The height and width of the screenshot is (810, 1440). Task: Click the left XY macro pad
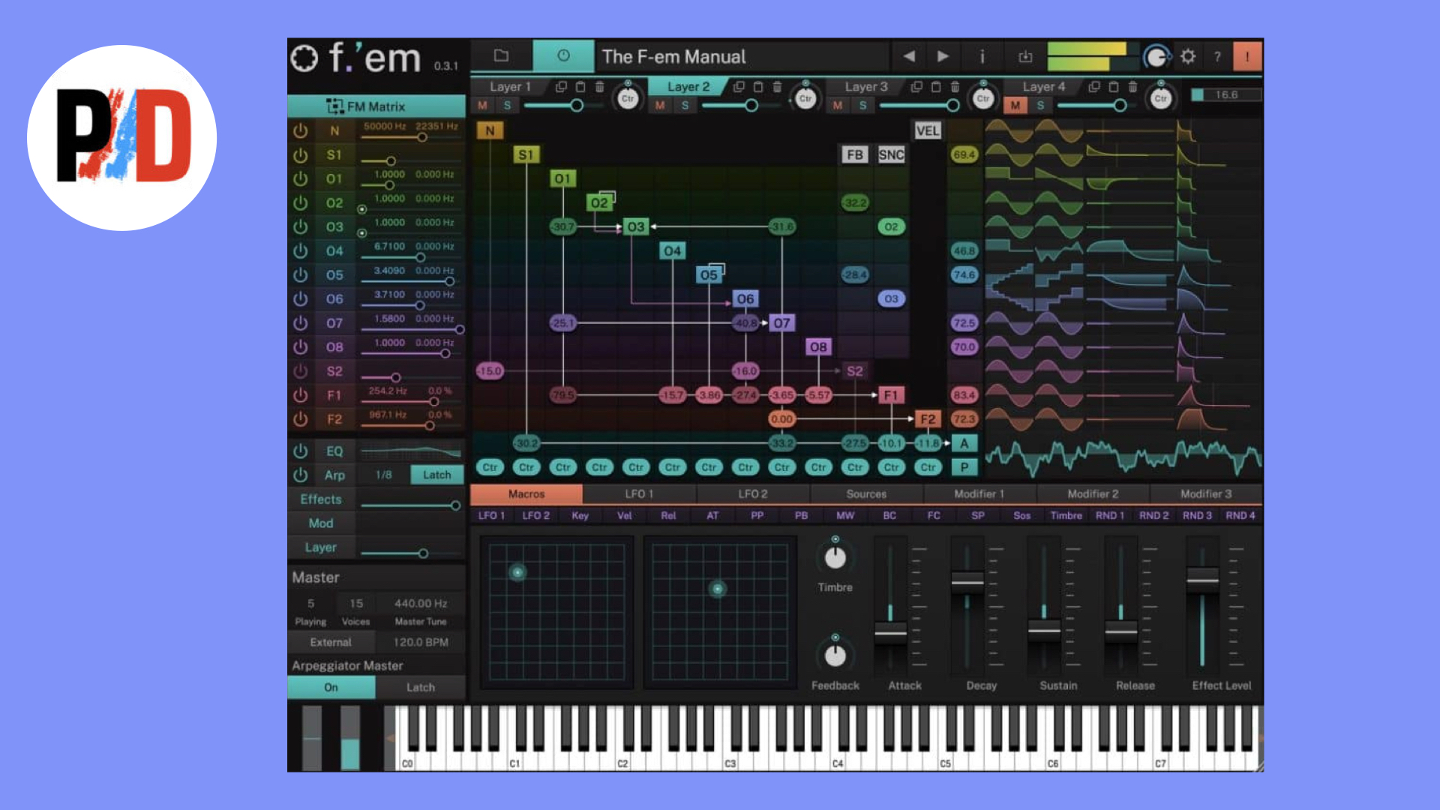tap(556, 611)
